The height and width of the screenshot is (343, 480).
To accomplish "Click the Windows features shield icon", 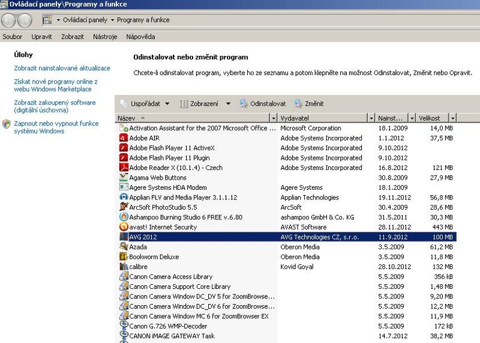I will pos(6,124).
